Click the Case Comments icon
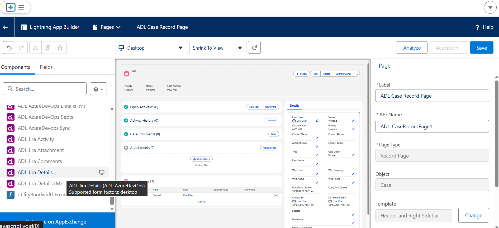 click(126, 134)
